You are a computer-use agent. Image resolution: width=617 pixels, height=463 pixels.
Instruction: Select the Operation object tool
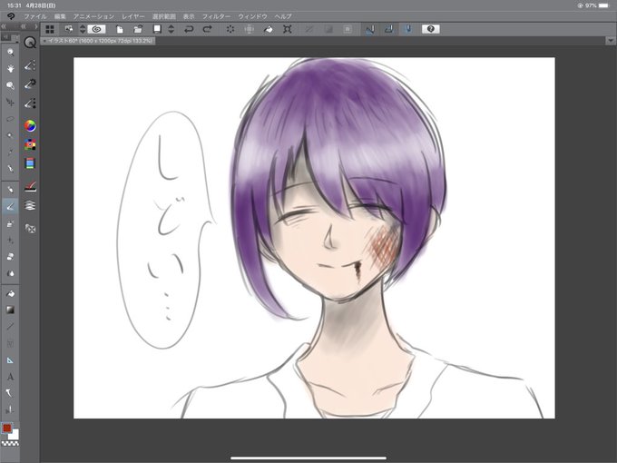[x=10, y=85]
